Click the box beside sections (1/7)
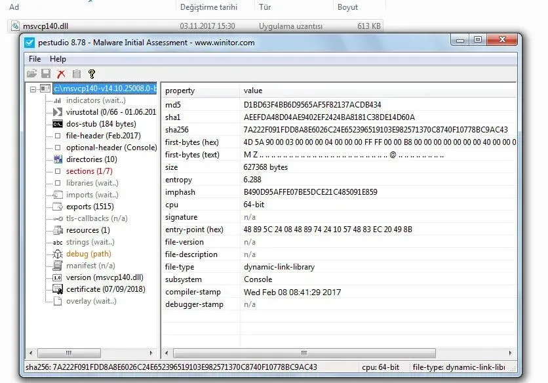Screen dimensions: 548x383 (57, 171)
